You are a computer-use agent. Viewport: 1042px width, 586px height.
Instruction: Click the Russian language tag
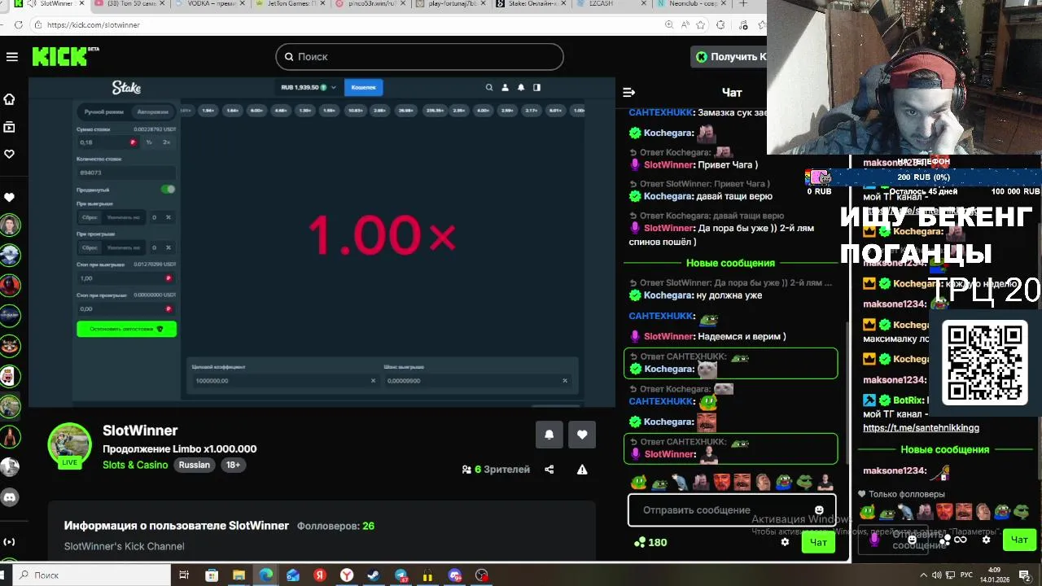pos(195,465)
